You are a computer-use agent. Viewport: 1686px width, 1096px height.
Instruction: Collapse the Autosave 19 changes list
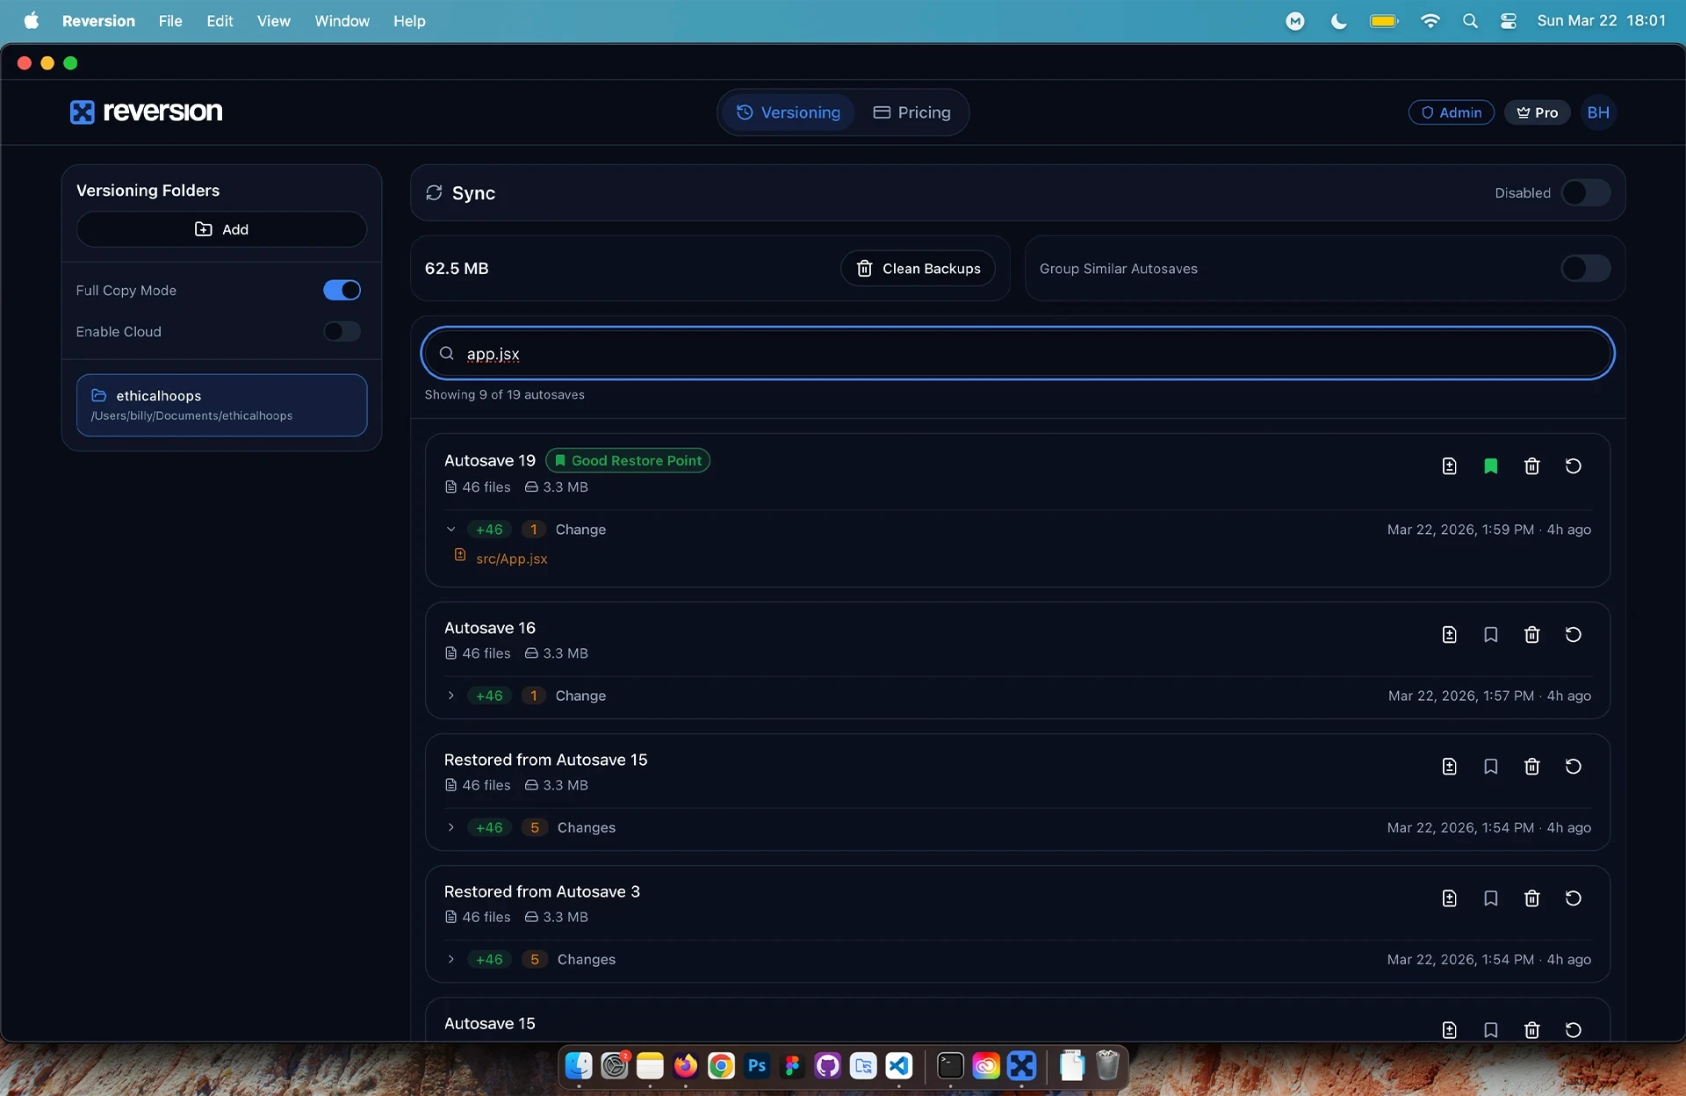pyautogui.click(x=450, y=530)
